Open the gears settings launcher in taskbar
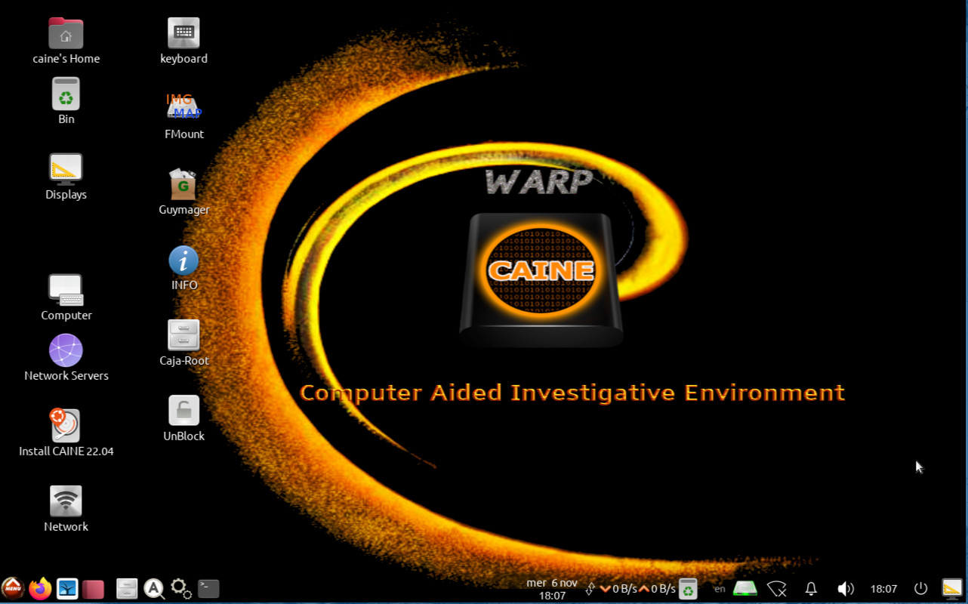 (x=181, y=589)
